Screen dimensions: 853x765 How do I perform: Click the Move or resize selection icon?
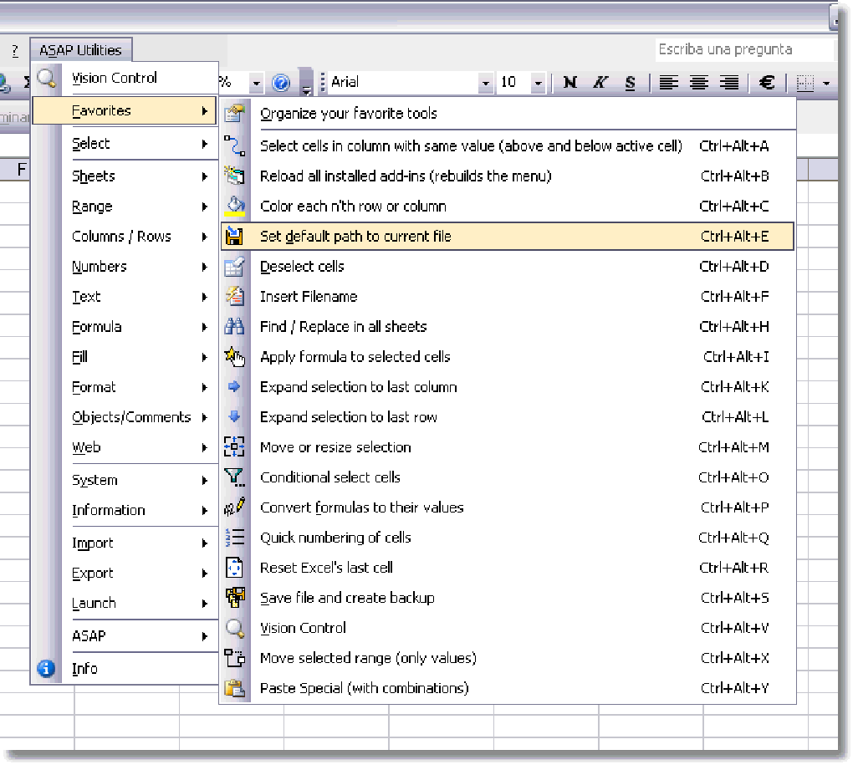pyautogui.click(x=234, y=447)
